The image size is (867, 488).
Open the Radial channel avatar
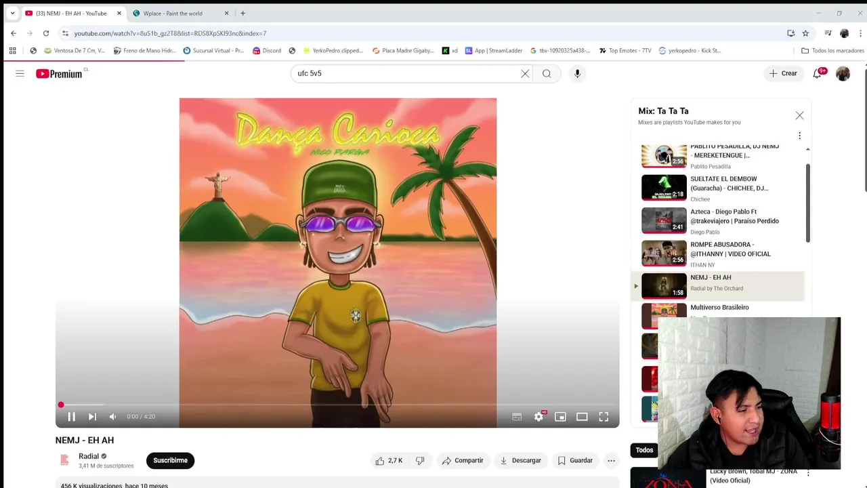click(x=64, y=460)
